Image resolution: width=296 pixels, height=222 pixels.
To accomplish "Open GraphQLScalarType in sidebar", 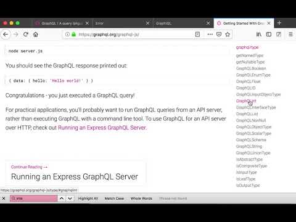I will pyautogui.click(x=253, y=133).
